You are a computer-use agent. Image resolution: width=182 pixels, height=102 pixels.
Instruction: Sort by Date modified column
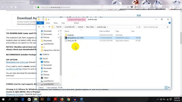[104, 31]
